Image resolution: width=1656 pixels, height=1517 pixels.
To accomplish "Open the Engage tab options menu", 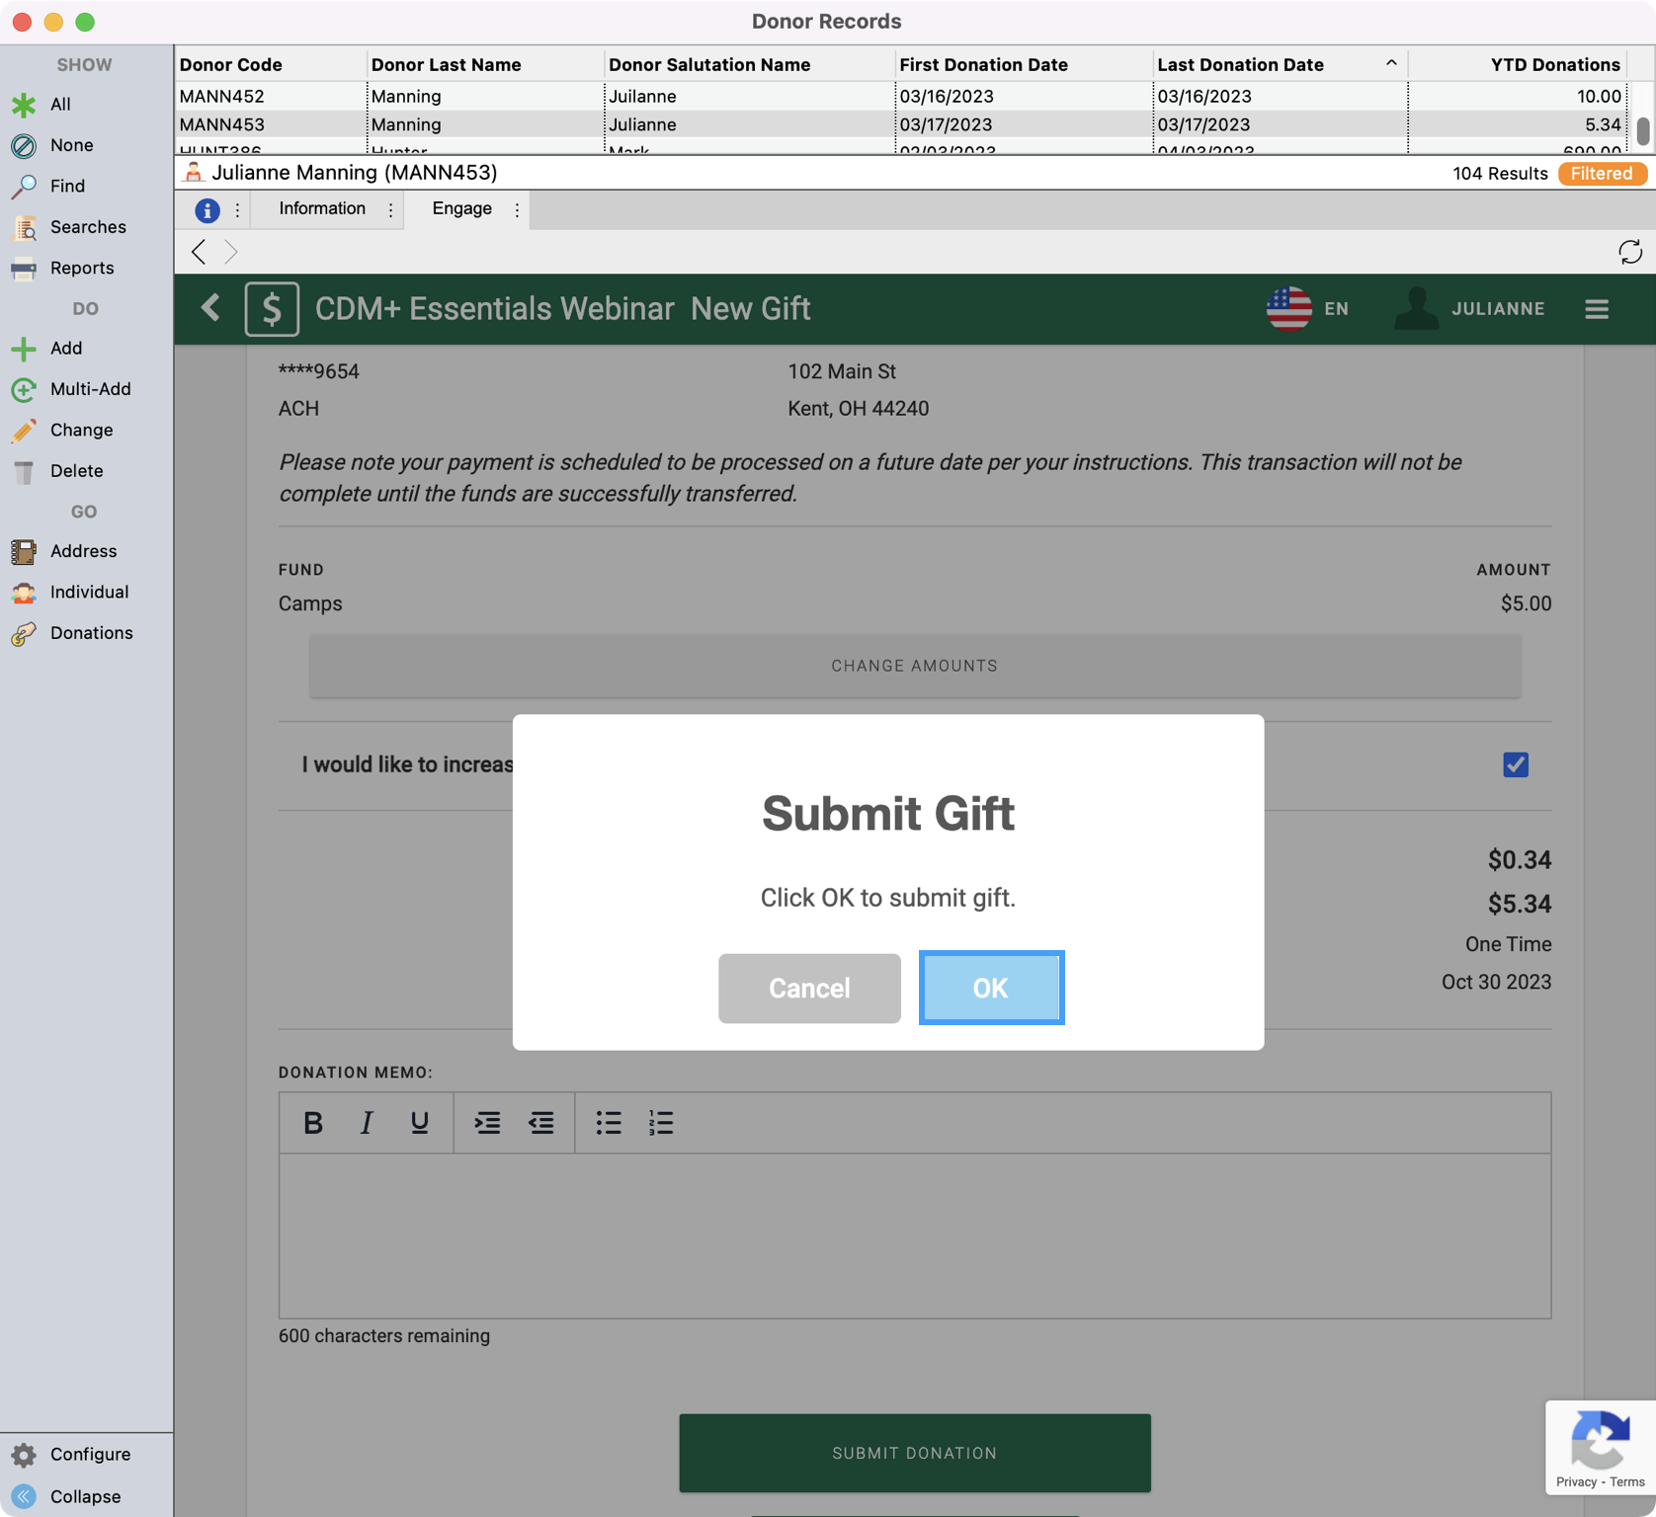I will (x=517, y=209).
